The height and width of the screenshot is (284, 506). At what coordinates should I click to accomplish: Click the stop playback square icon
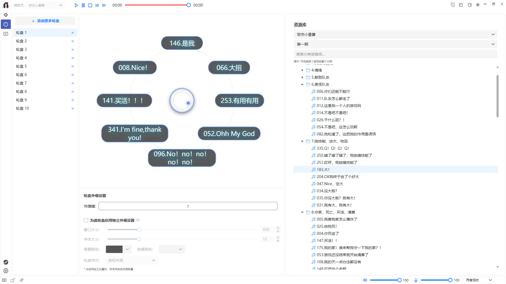90,5
